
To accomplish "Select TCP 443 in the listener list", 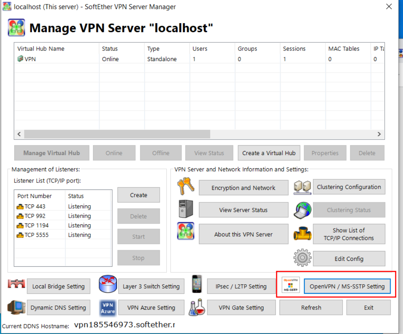I will coord(35,206).
